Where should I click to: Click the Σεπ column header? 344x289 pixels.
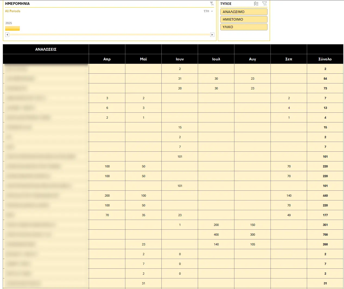click(289, 59)
